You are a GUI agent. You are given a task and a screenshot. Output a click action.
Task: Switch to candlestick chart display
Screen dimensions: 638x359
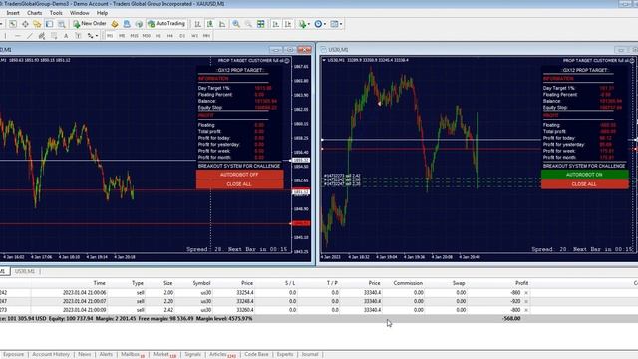coord(210,24)
